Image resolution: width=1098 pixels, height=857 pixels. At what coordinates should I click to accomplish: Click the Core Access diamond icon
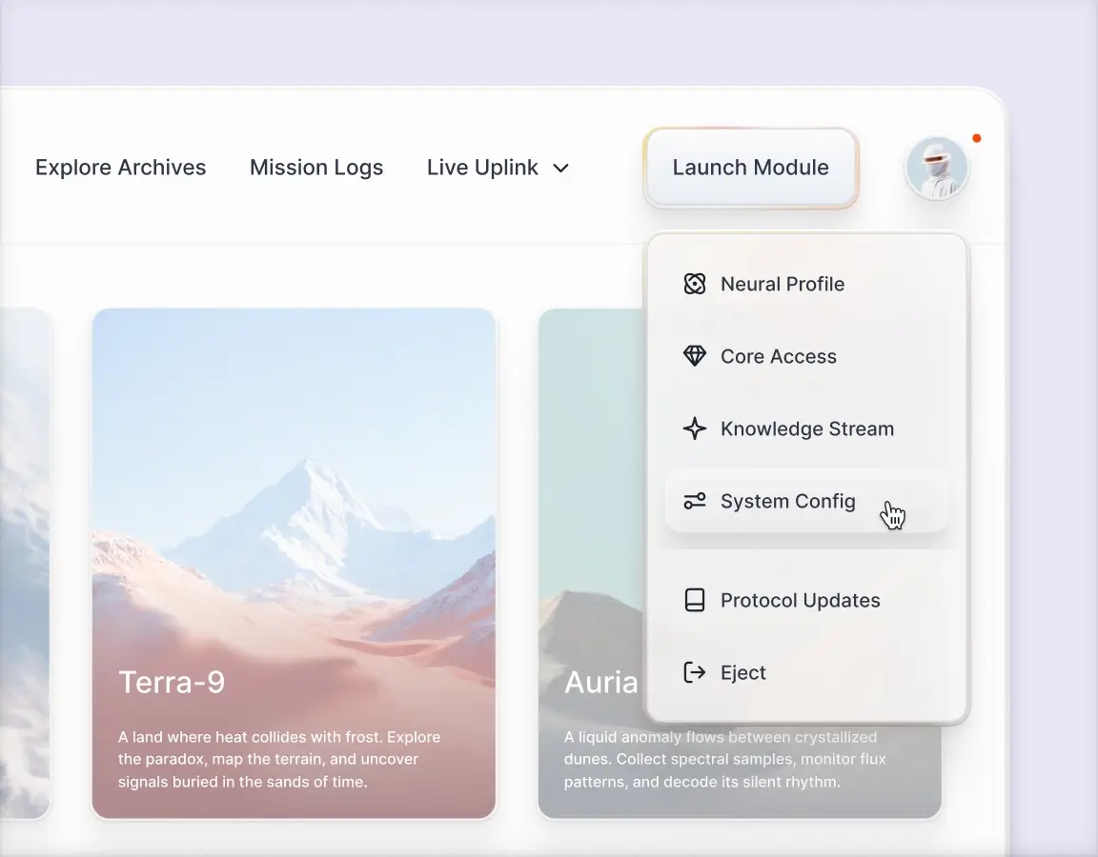(695, 356)
